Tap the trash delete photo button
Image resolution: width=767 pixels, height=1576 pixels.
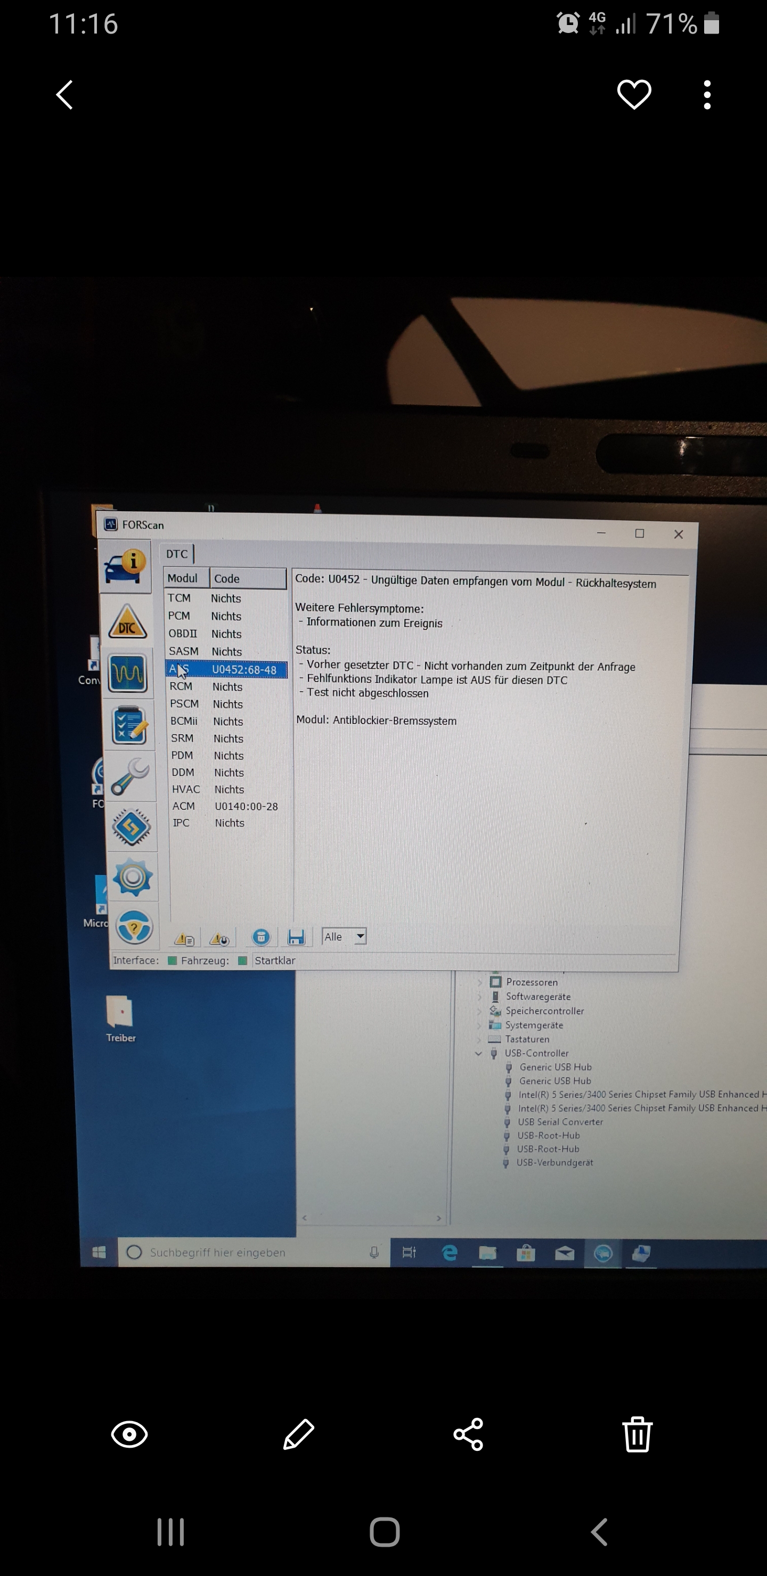[637, 1435]
